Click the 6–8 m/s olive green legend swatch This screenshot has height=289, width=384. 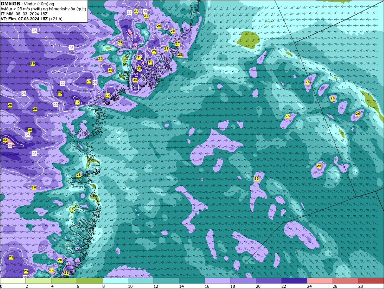pyautogui.click(x=89, y=281)
